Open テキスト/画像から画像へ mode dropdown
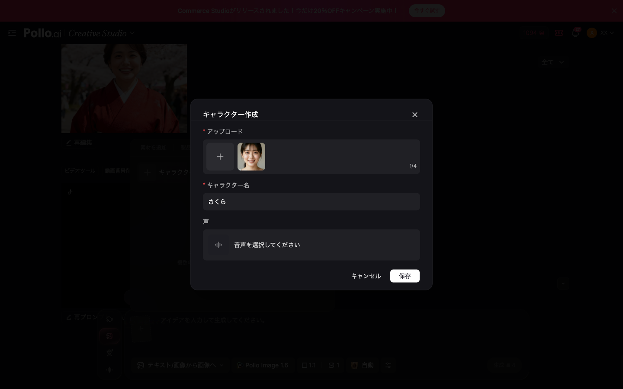 [x=180, y=365]
